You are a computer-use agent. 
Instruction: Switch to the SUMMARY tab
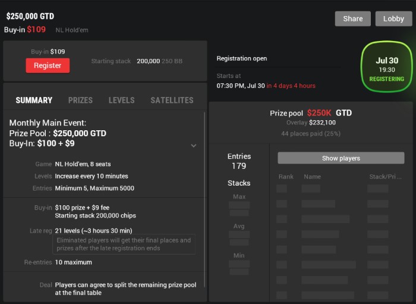point(34,100)
